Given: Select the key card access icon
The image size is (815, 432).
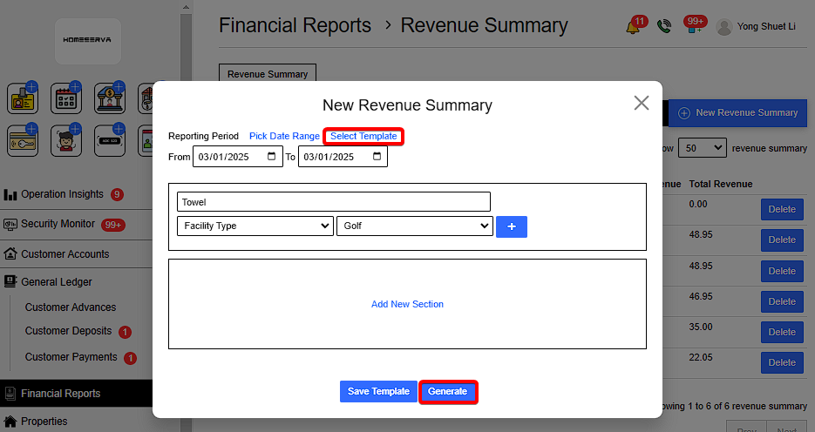Looking at the screenshot, I should coord(23,140).
